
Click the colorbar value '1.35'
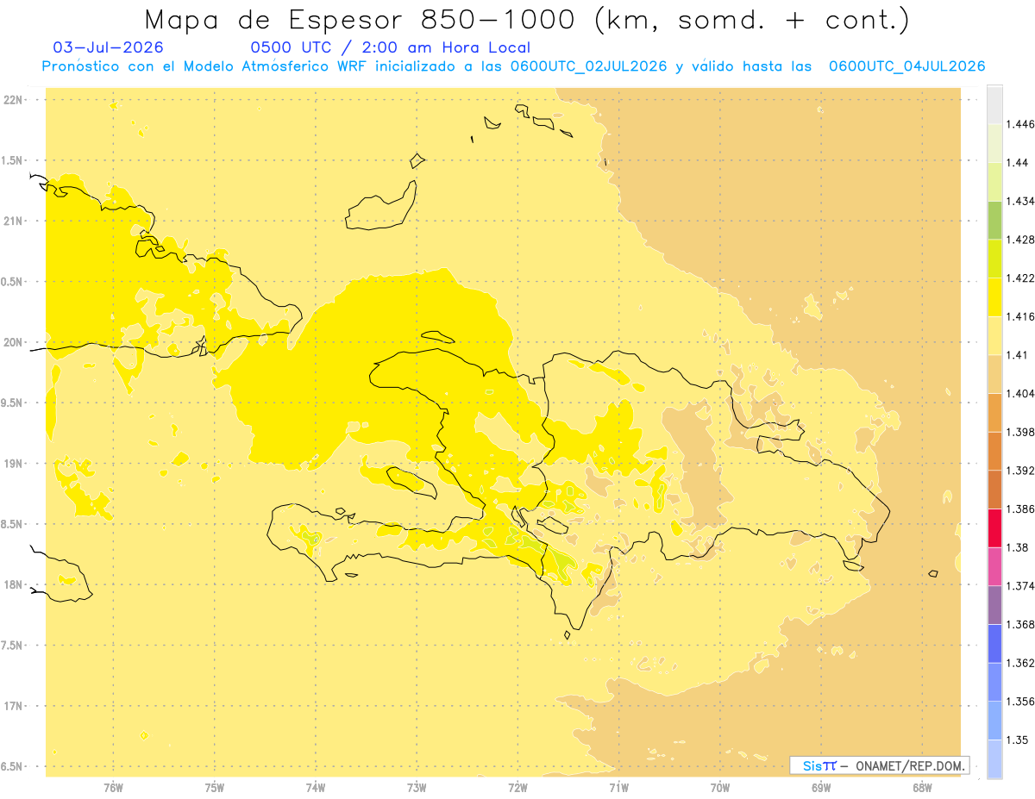(1019, 740)
